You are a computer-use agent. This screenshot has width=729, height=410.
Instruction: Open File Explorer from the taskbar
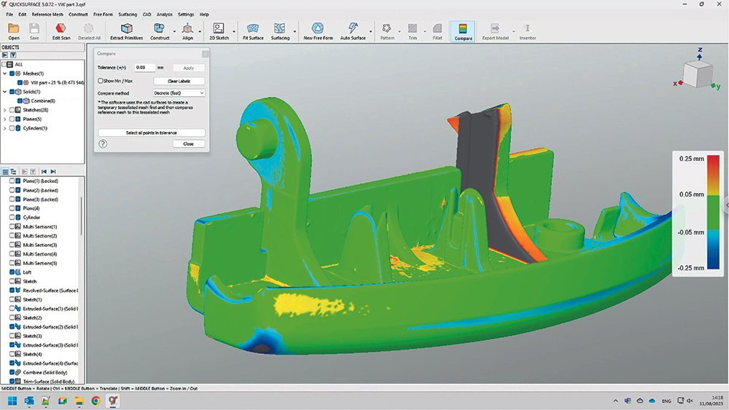point(79,401)
